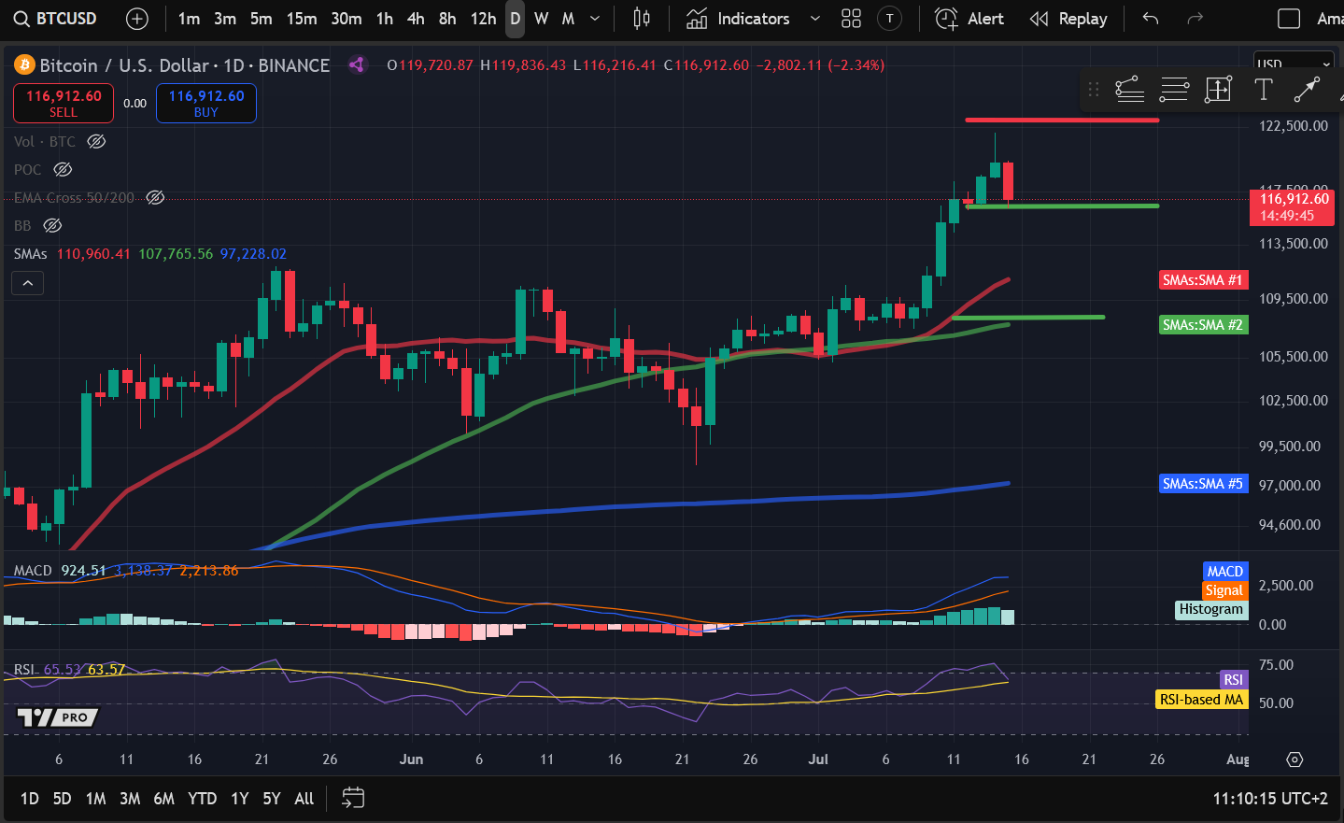Add symbol to compare with plus icon
This screenshot has height=823, width=1344.
click(x=137, y=19)
